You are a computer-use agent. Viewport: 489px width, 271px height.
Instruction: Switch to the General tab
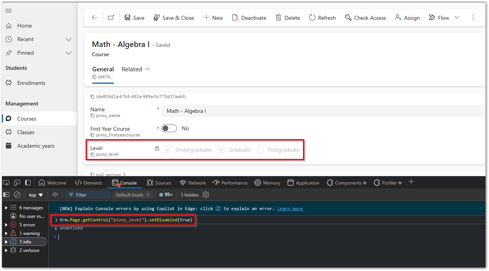click(x=103, y=69)
